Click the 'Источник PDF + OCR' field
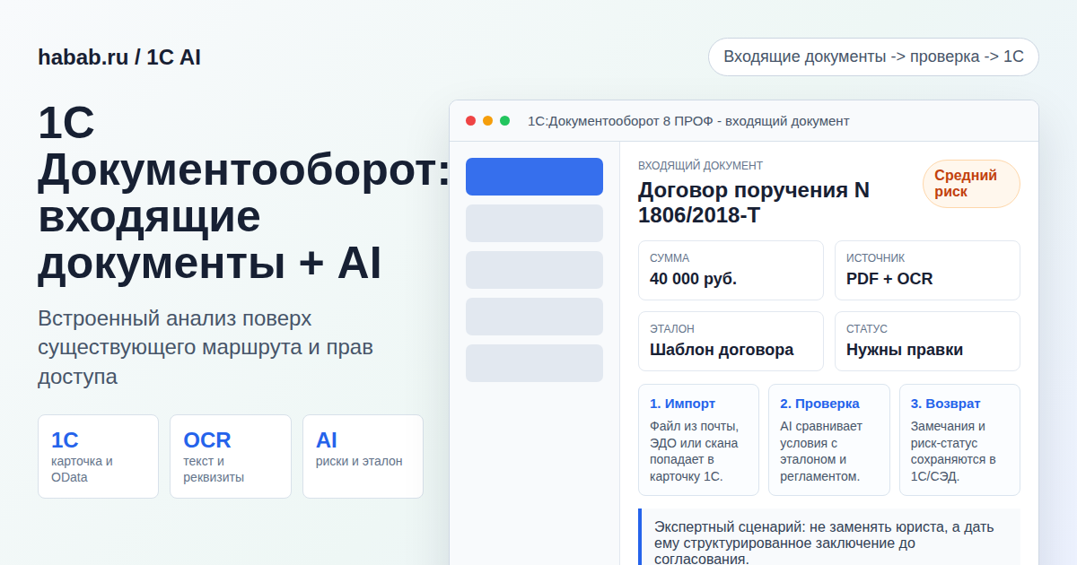 coord(927,270)
